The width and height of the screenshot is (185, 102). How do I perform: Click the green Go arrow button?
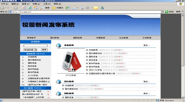[166, 12]
